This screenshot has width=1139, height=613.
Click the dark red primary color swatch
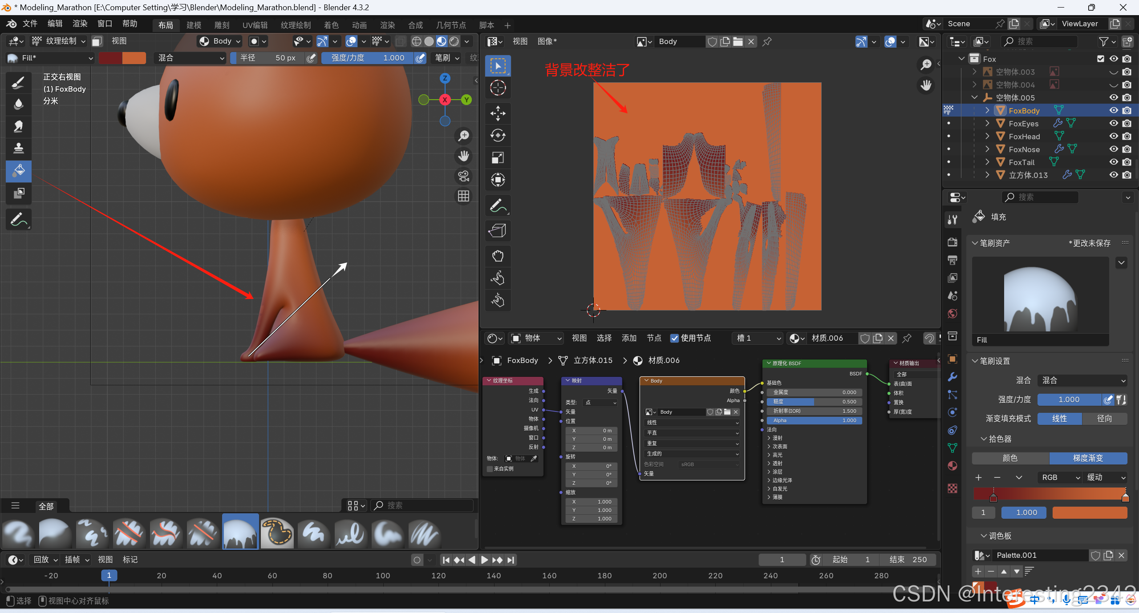[x=110, y=58]
